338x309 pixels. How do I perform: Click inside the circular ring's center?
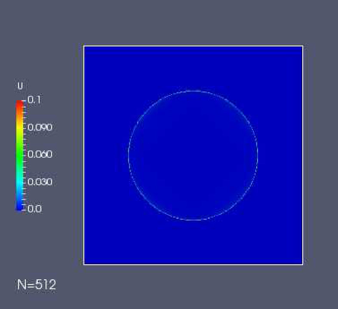coord(193,156)
